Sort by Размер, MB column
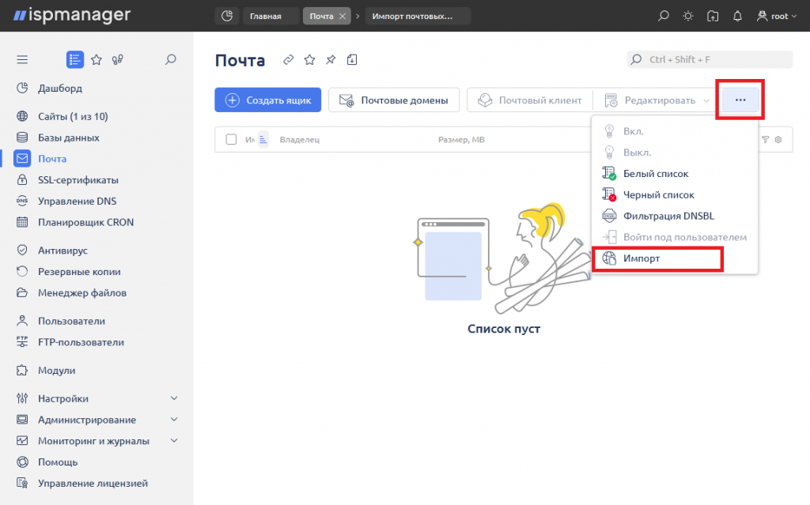Image resolution: width=810 pixels, height=505 pixels. 461,139
